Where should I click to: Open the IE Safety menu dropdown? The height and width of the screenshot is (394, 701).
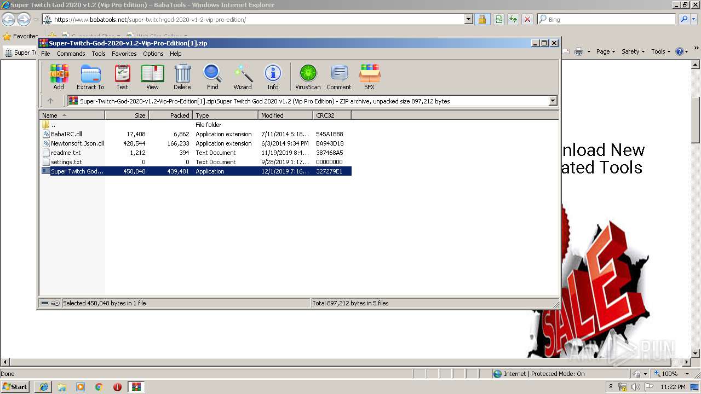click(634, 51)
